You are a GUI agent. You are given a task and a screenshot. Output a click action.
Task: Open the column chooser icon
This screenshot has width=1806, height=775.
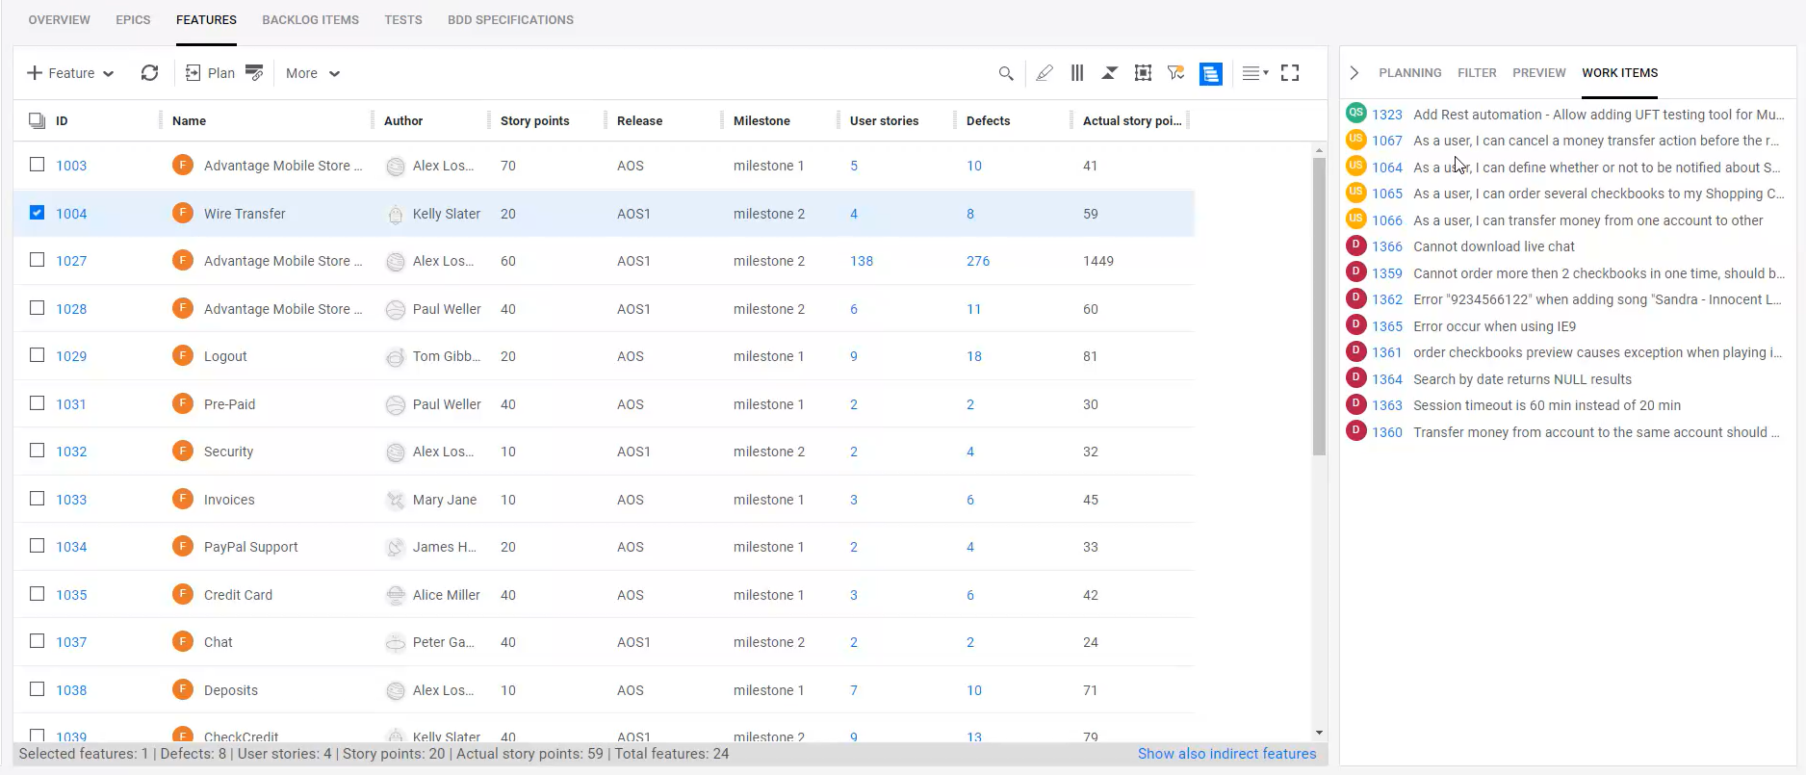(1077, 73)
